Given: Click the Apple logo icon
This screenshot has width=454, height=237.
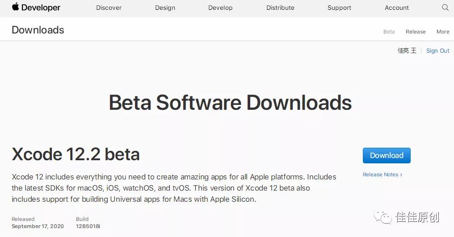Looking at the screenshot, I should click(16, 7).
